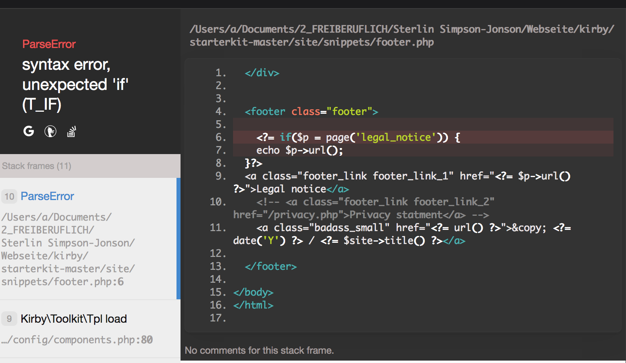Search the error on Google

pos(29,131)
